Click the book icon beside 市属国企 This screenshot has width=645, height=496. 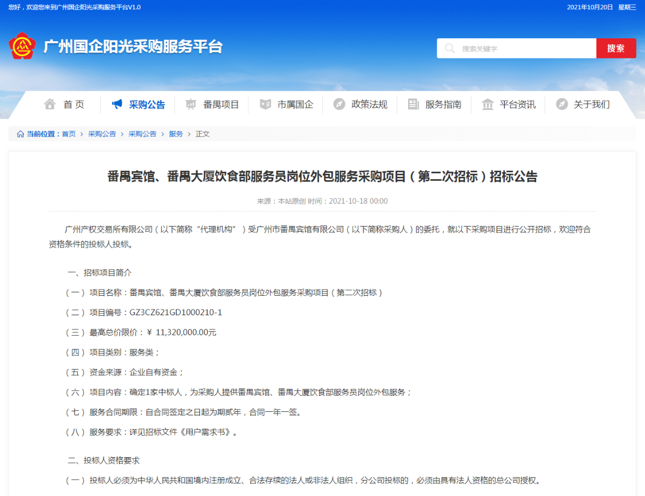coord(266,105)
